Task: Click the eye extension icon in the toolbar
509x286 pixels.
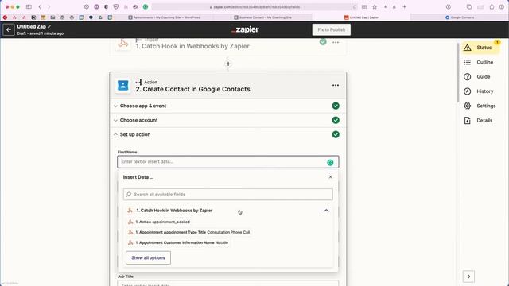Action: coord(135,7)
